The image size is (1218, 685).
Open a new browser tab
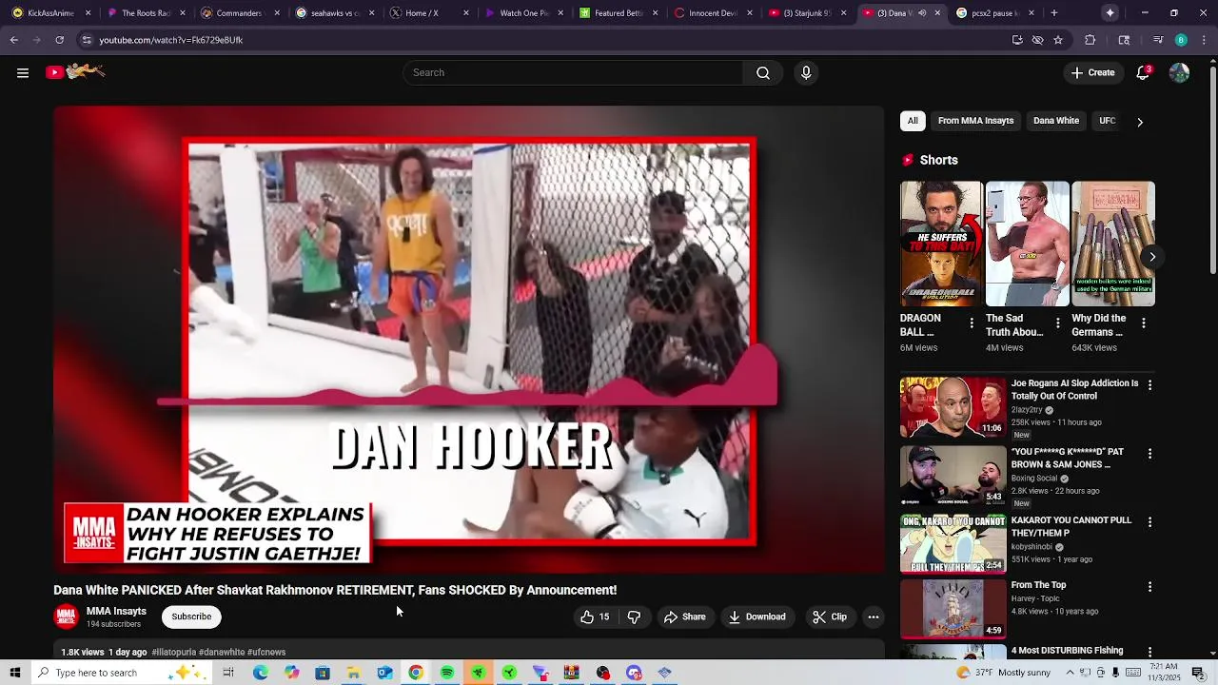coord(1054,13)
